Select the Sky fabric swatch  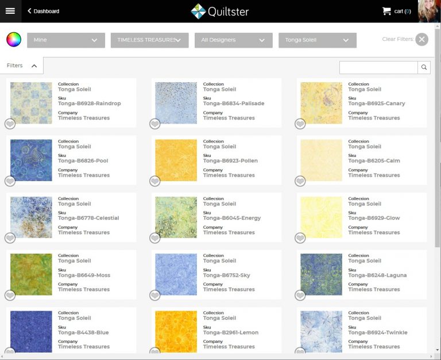tap(176, 275)
